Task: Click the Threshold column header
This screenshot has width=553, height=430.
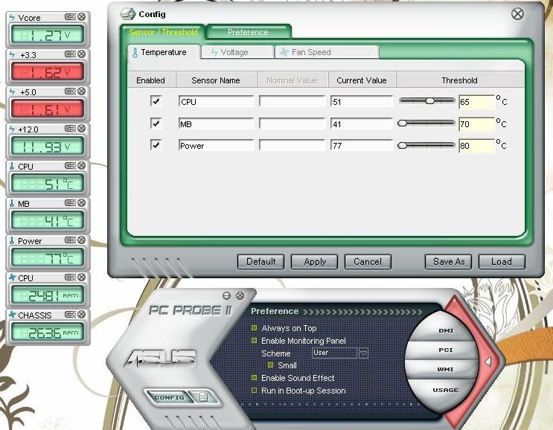Action: [x=459, y=80]
